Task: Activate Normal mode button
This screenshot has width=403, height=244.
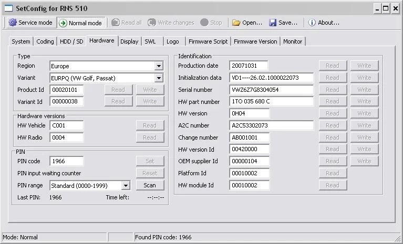Action: [x=80, y=23]
